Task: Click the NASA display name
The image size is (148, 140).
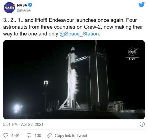Action: [x=22, y=5]
